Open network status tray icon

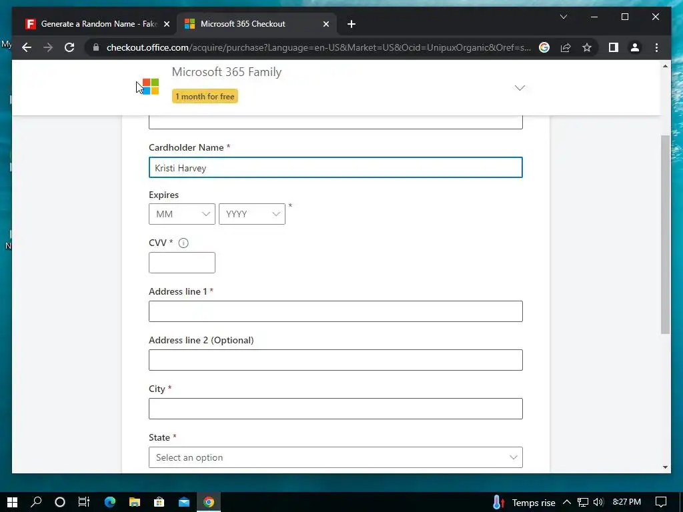583,502
